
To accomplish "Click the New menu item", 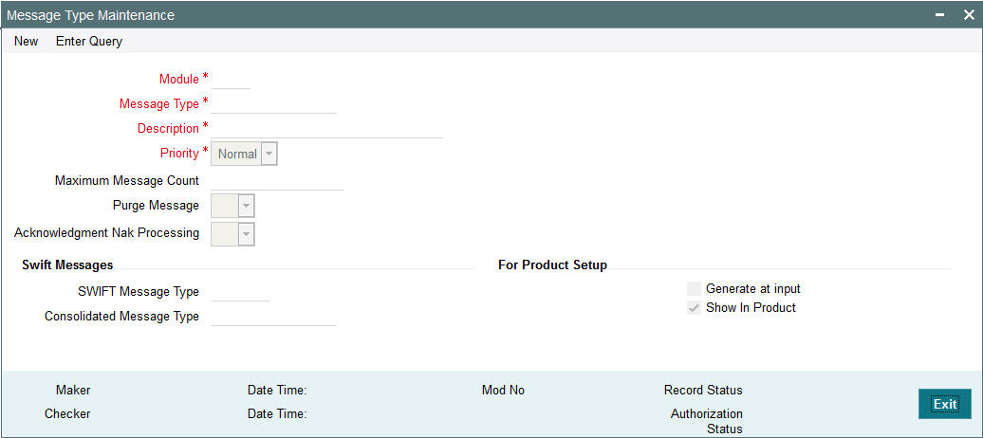I will (x=27, y=42).
